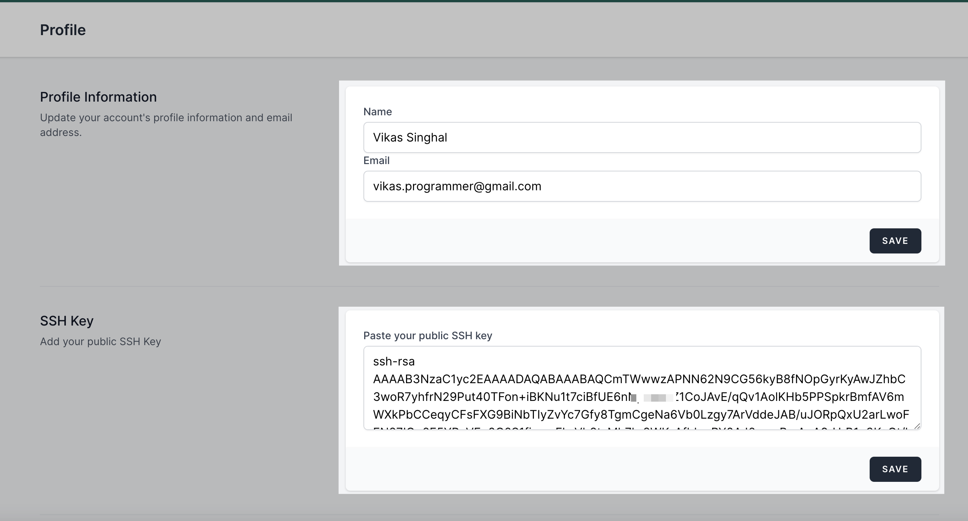This screenshot has height=521, width=968.
Task: Click the Name field label
Action: 377,112
